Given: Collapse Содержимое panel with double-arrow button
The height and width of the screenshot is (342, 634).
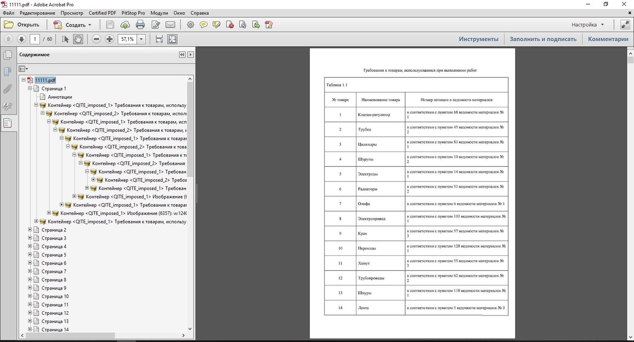Looking at the screenshot, I should pyautogui.click(x=182, y=55).
